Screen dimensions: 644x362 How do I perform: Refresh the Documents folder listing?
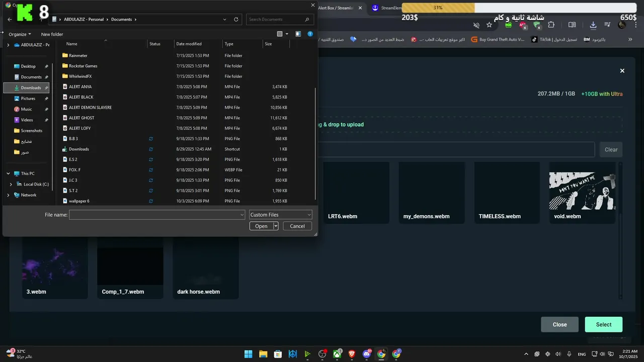pos(236,19)
